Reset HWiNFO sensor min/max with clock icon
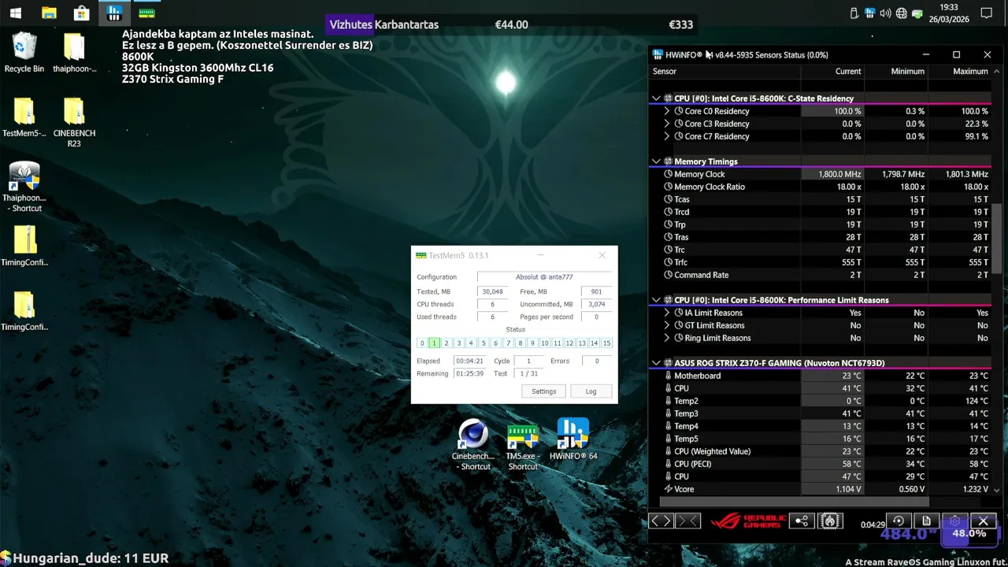The width and height of the screenshot is (1008, 567). point(898,521)
